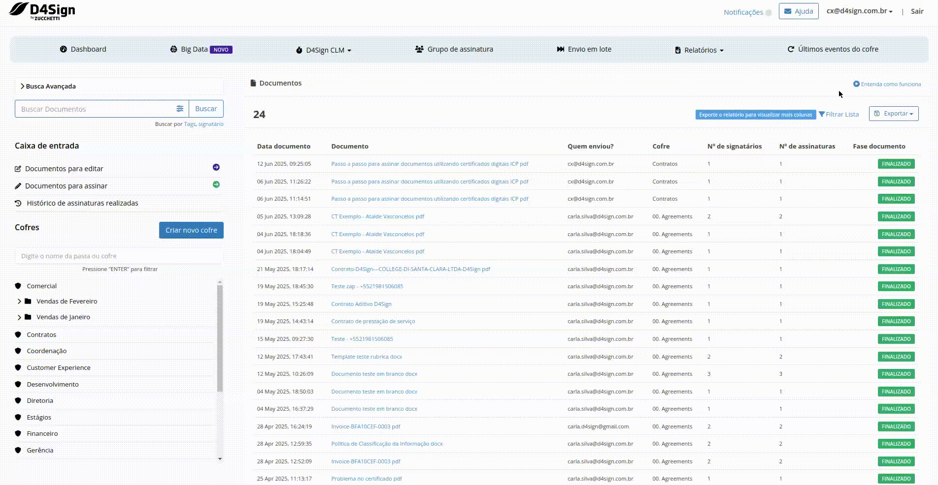Screen dimensions: 938x485
Task: Click the Vendas de Janeiro folder icon
Action: pos(28,317)
